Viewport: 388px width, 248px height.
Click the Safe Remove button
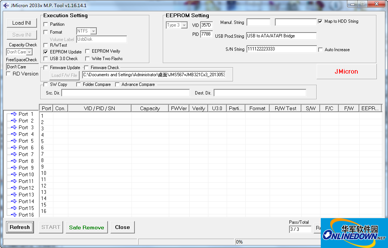pos(87,227)
